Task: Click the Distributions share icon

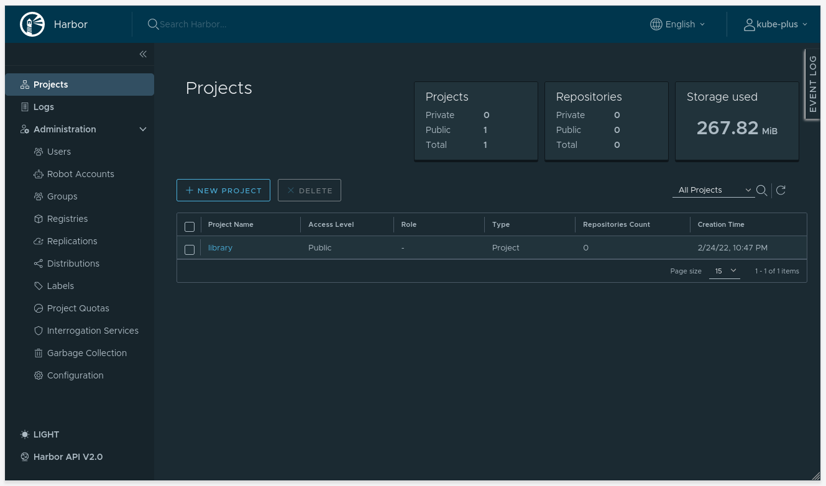Action: pos(39,264)
